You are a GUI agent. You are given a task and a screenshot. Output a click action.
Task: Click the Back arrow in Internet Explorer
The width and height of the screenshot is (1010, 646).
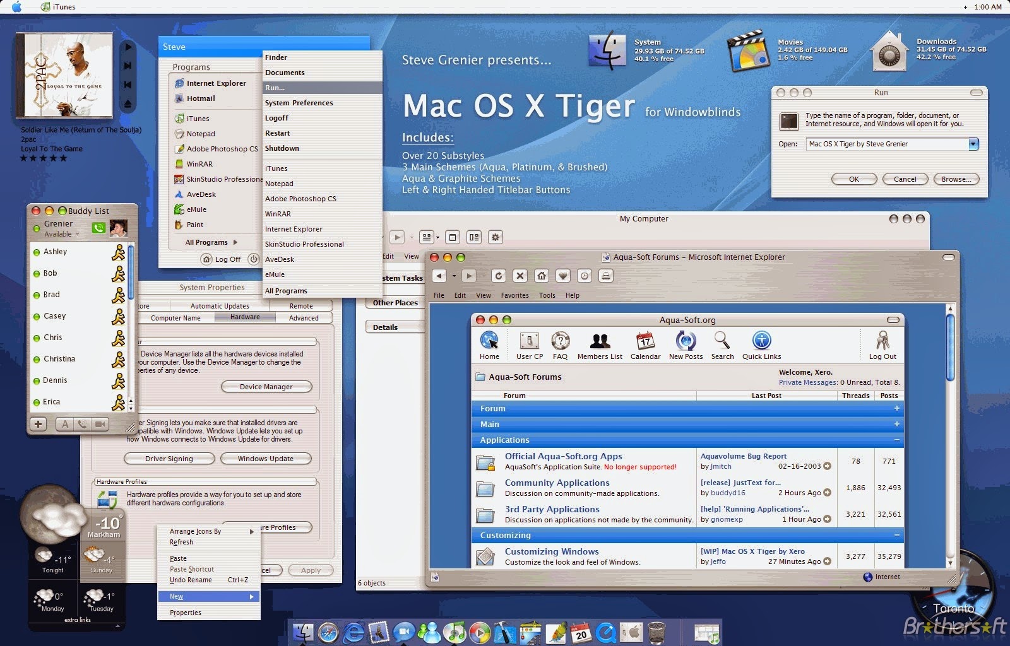(439, 276)
